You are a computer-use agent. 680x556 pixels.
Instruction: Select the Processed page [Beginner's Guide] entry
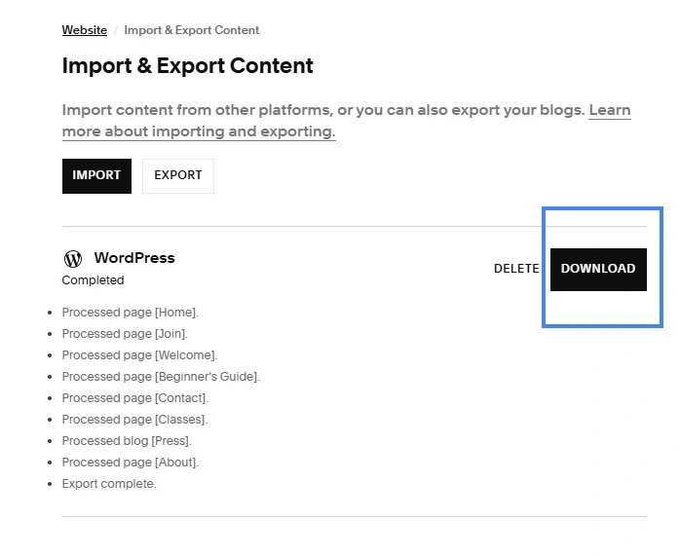[161, 376]
